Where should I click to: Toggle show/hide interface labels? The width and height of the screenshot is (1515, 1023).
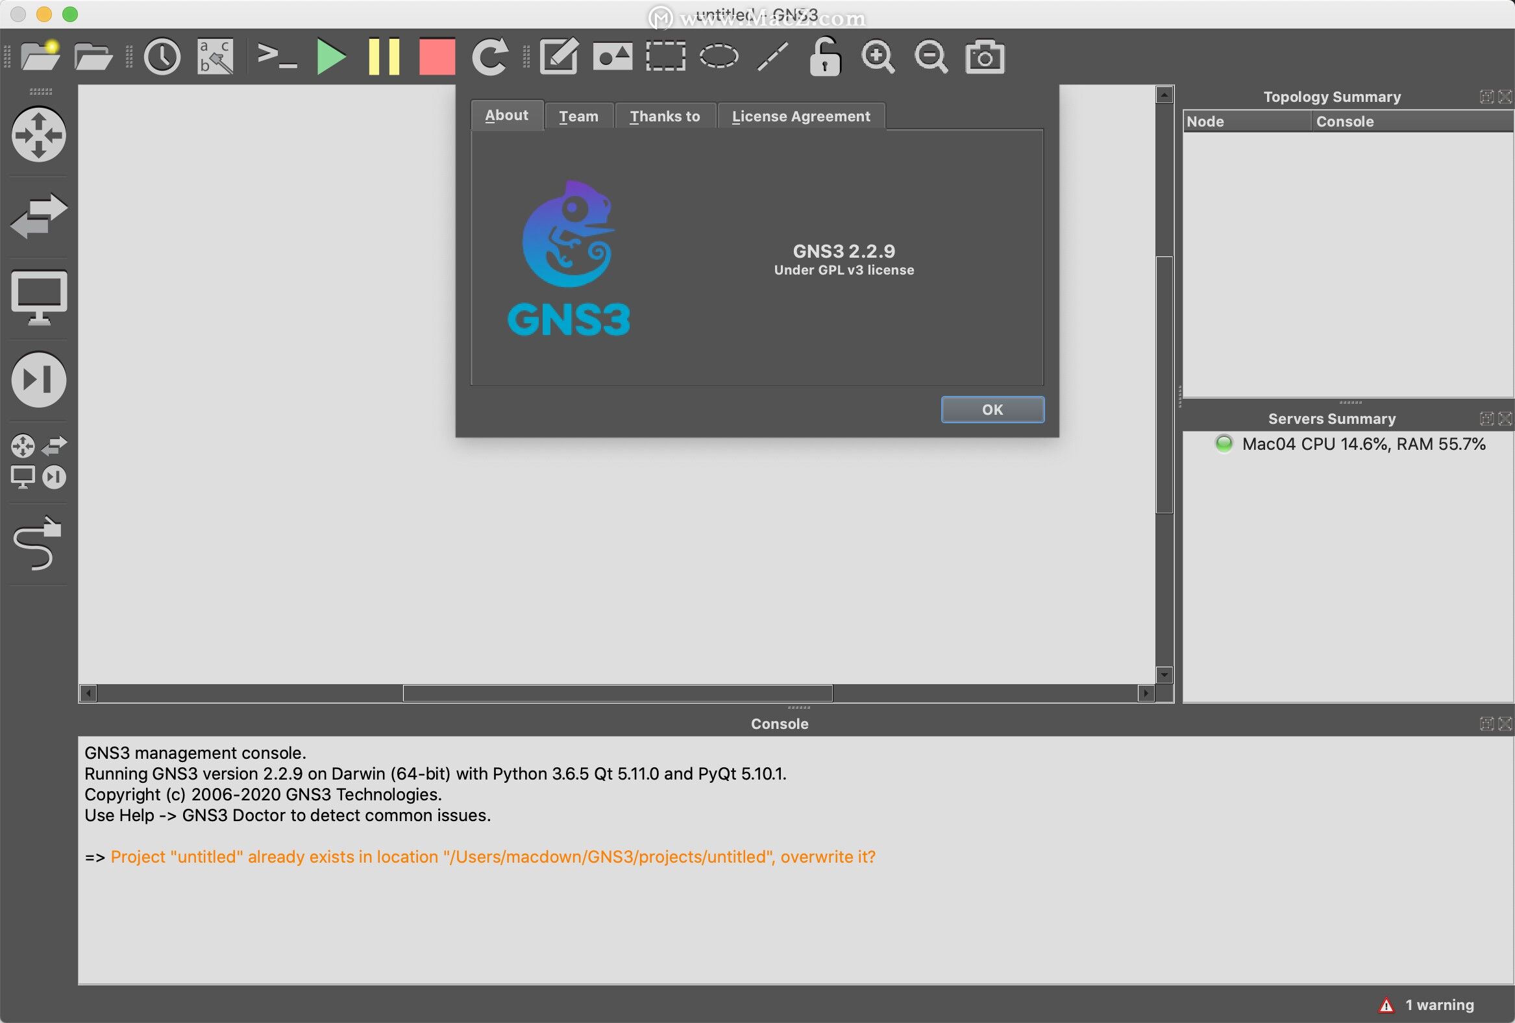215,56
